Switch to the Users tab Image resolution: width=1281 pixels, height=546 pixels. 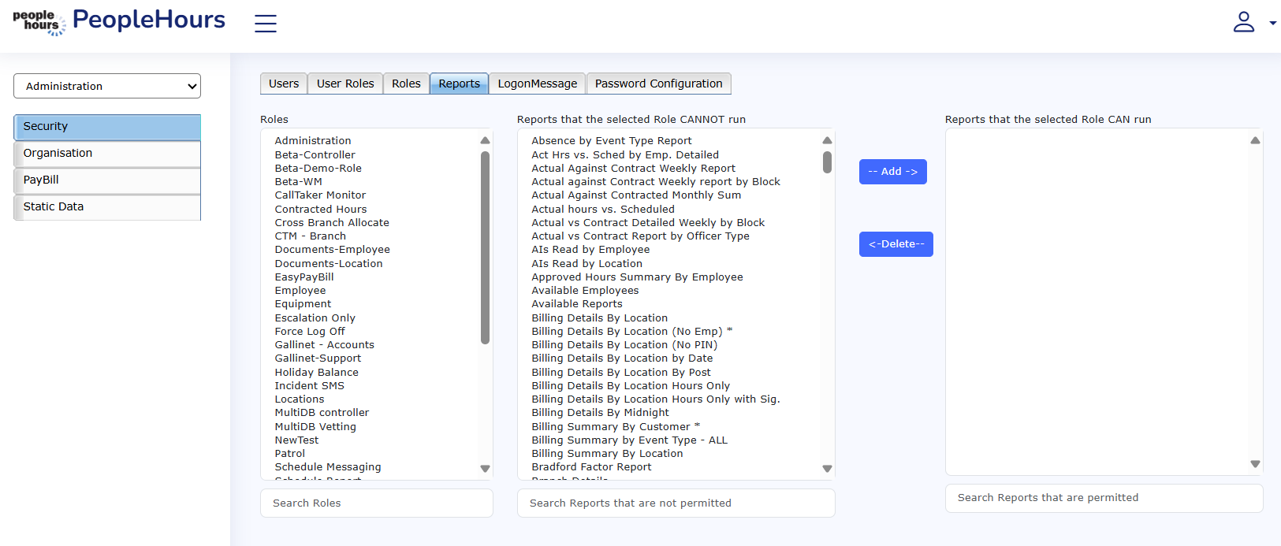click(x=284, y=84)
